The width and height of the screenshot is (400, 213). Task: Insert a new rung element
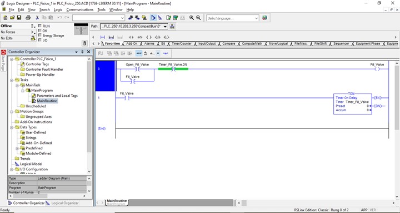pyautogui.click(x=102, y=37)
